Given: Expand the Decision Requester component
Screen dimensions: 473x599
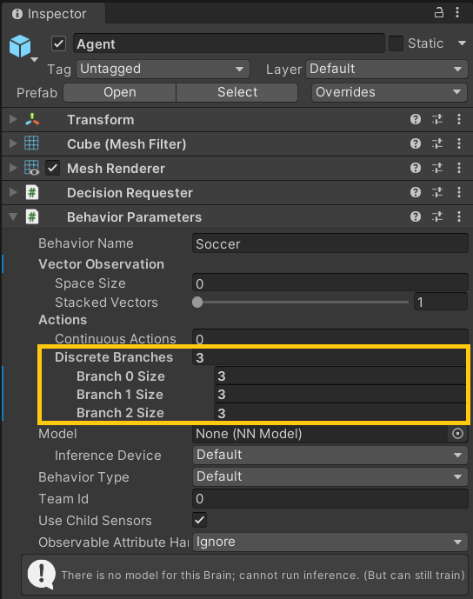Looking at the screenshot, I should tap(13, 192).
